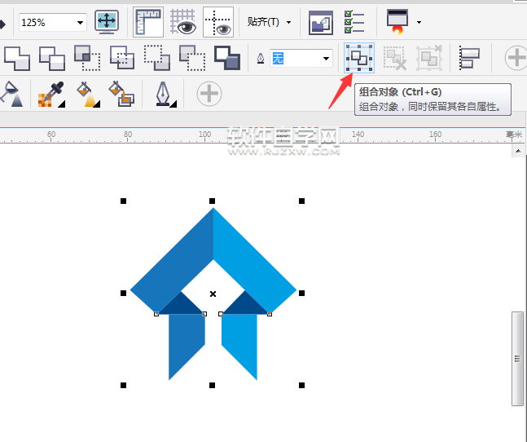Select the lower left medium-blue pillar shape
Screen dimensions: 527x442
pyautogui.click(x=186, y=340)
